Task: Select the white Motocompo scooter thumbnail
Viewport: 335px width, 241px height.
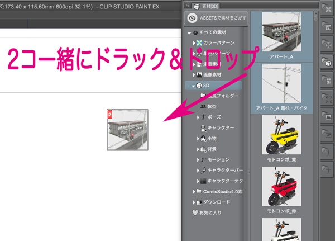Action: [x=281, y=229]
